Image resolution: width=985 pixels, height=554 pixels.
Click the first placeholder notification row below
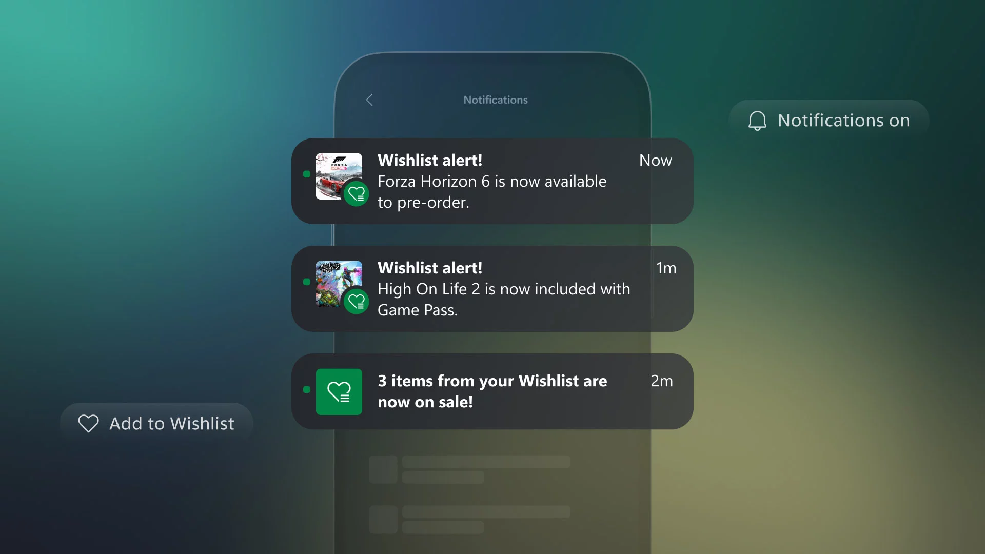(470, 469)
